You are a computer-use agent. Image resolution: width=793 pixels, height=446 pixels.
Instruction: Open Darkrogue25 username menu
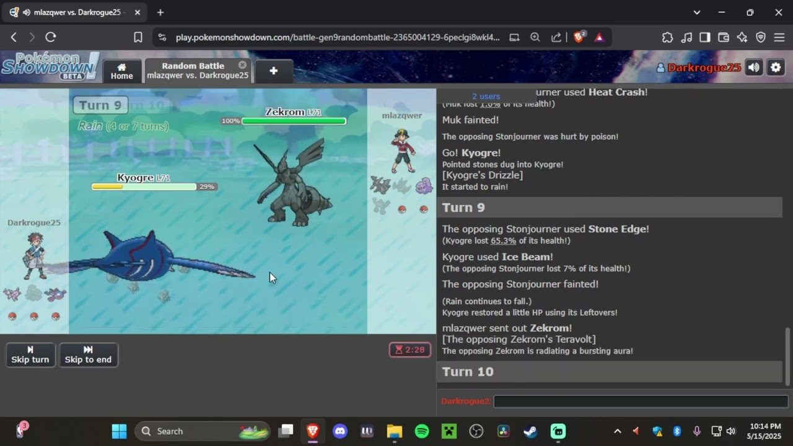tap(698, 68)
